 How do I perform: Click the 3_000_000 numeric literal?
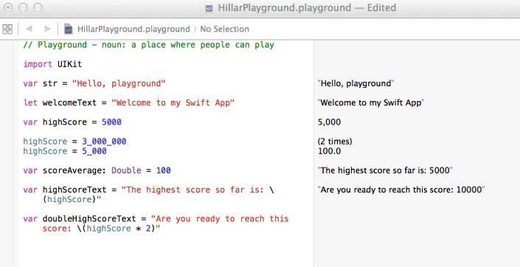[x=104, y=142]
